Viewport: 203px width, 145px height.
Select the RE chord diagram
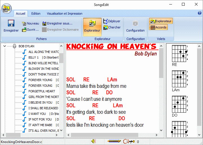click(180, 56)
